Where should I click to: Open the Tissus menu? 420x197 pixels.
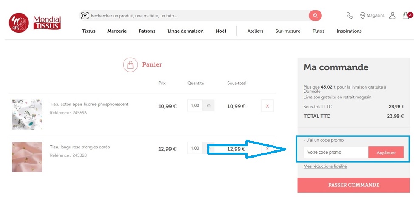(89, 31)
